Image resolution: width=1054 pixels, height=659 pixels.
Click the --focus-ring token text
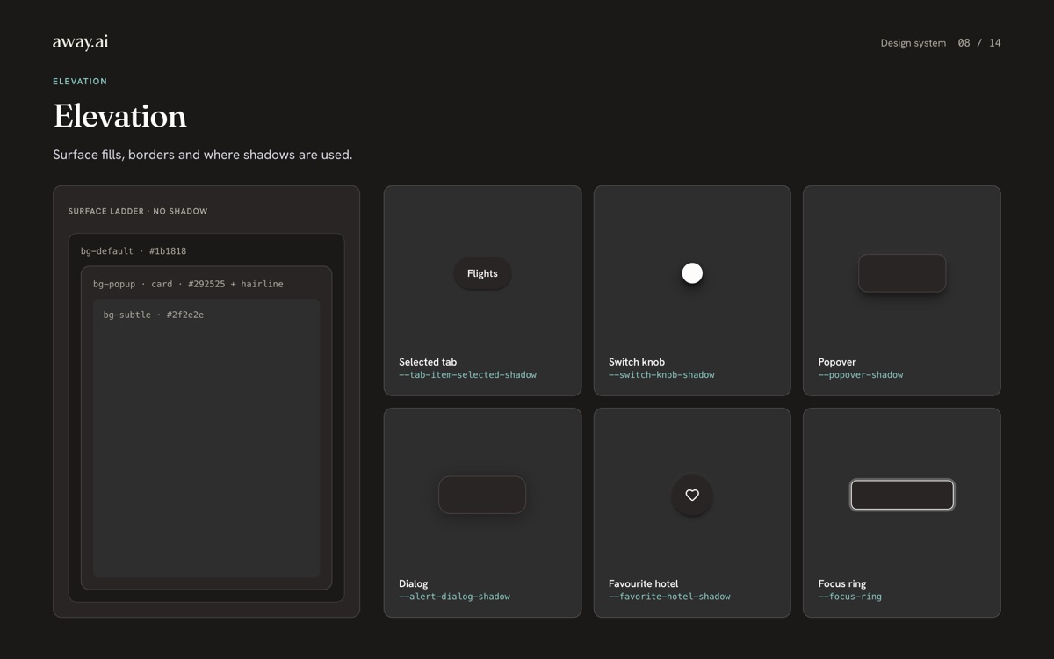pos(850,597)
